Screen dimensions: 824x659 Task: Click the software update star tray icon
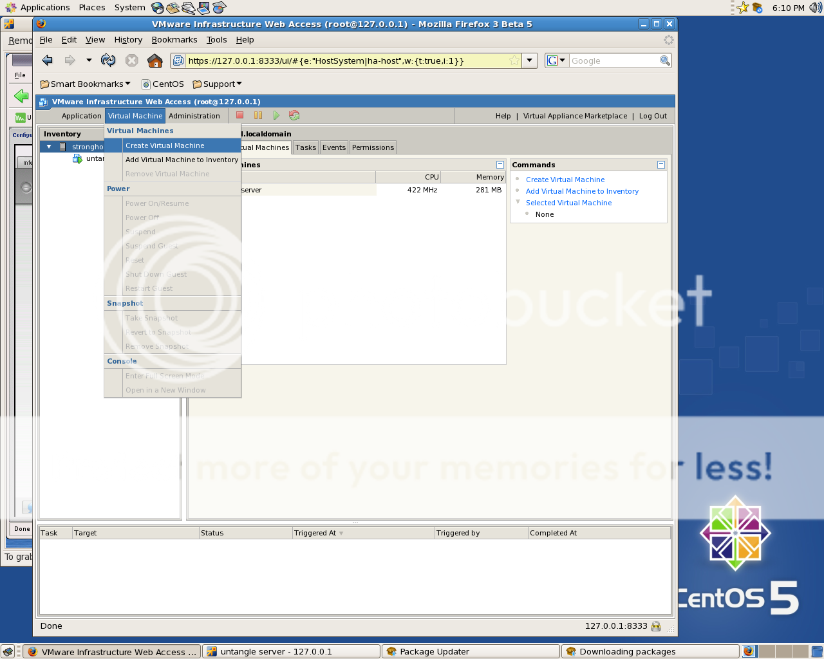(x=743, y=8)
